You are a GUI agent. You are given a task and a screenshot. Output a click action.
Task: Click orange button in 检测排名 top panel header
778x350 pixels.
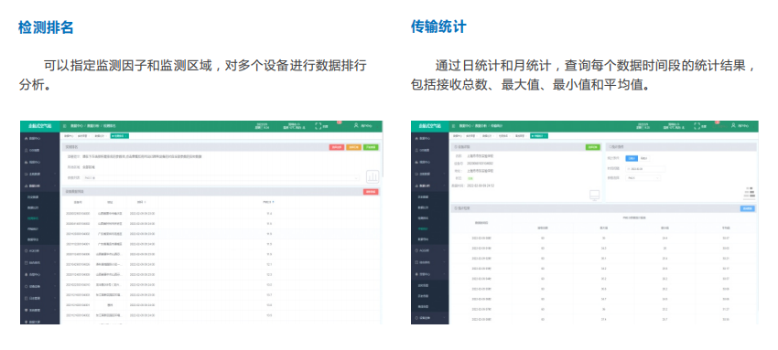(353, 147)
